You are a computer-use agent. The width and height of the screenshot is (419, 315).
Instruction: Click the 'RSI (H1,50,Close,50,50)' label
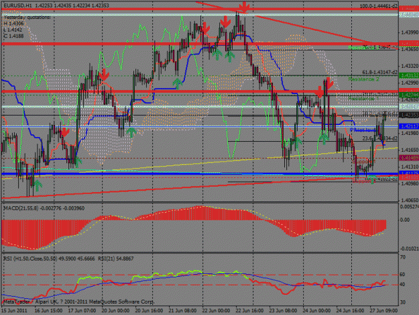coord(30,259)
